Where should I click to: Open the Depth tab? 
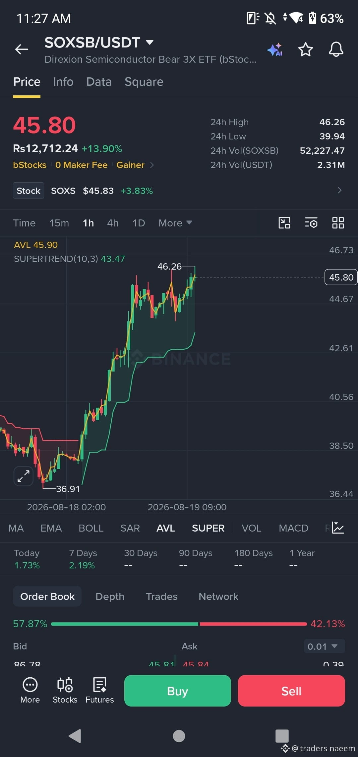click(110, 596)
